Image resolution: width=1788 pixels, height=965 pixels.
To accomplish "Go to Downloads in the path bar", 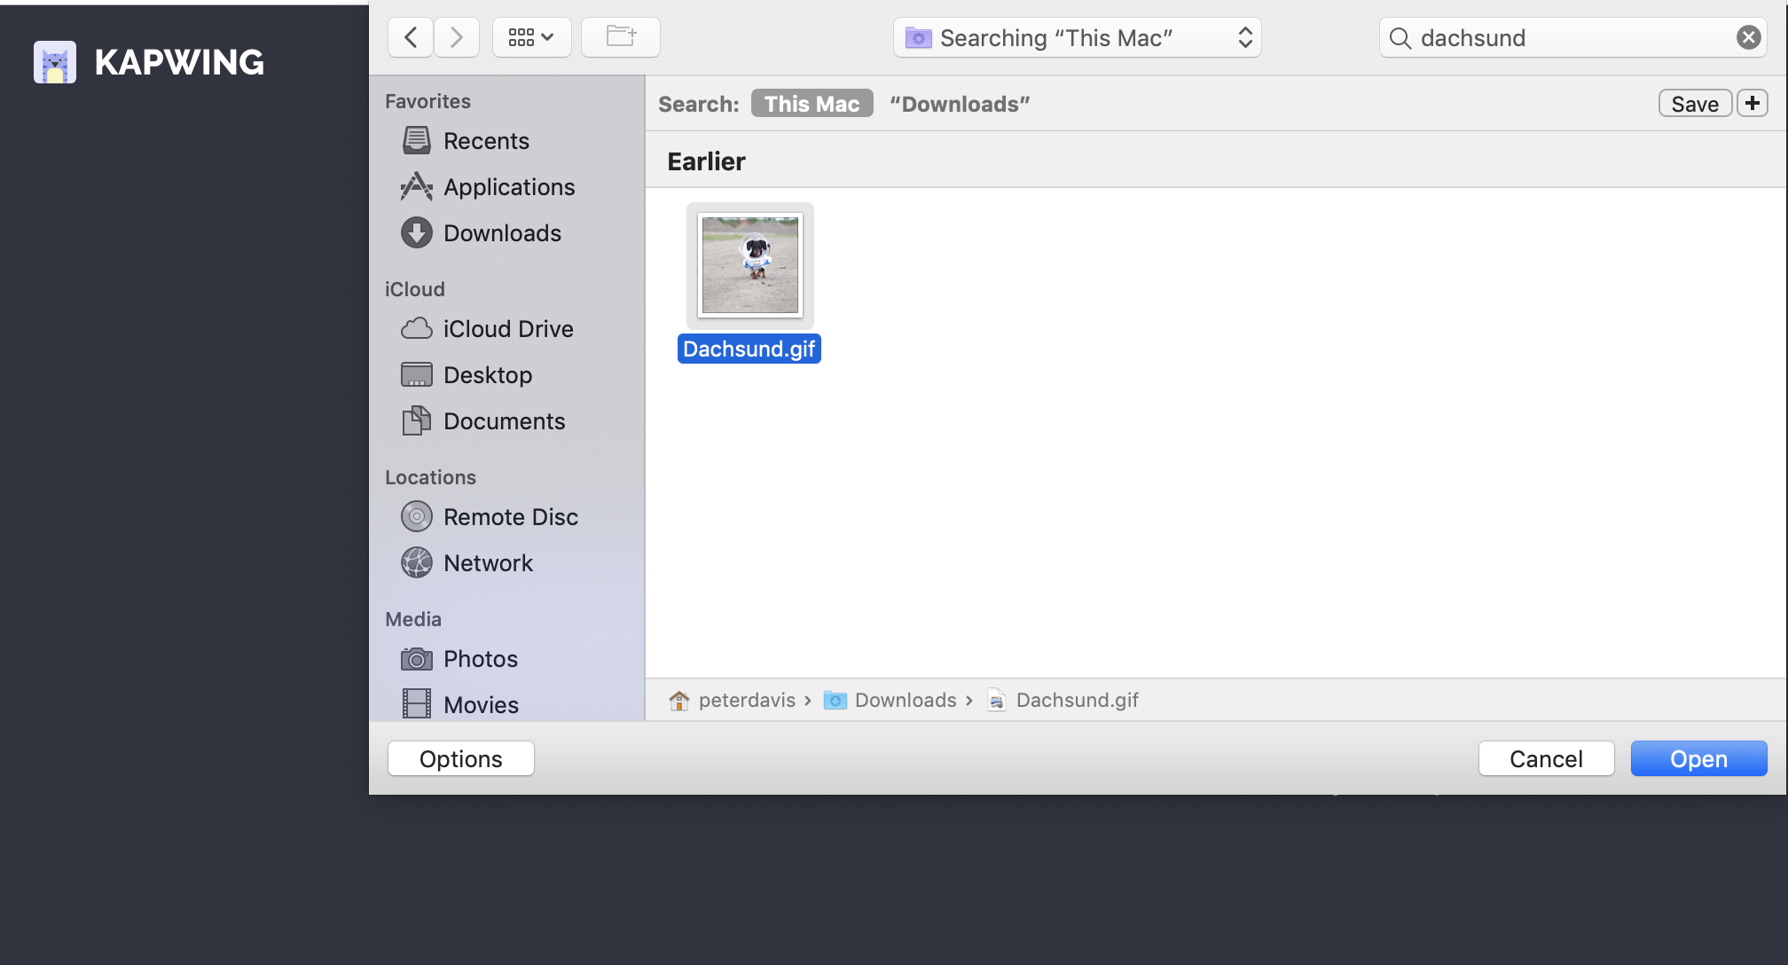I will pos(904,701).
